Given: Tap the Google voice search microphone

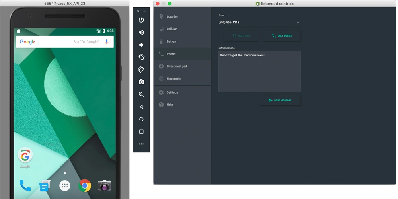Looking at the screenshot, I should tap(107, 42).
